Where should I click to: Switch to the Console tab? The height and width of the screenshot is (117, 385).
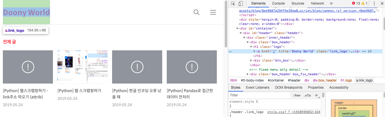click(x=278, y=3)
